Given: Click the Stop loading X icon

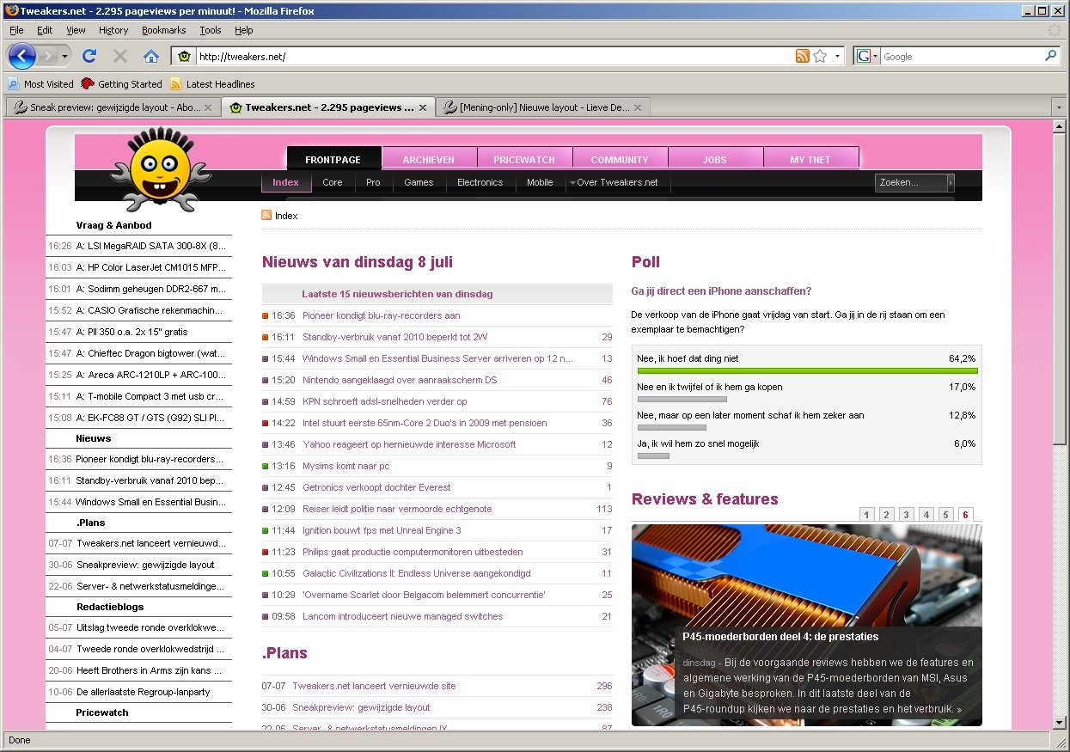Looking at the screenshot, I should point(120,56).
